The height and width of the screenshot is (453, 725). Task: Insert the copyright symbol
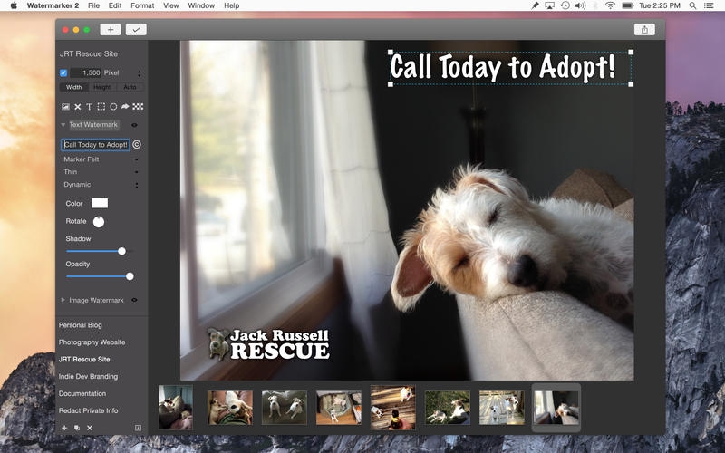pos(137,145)
